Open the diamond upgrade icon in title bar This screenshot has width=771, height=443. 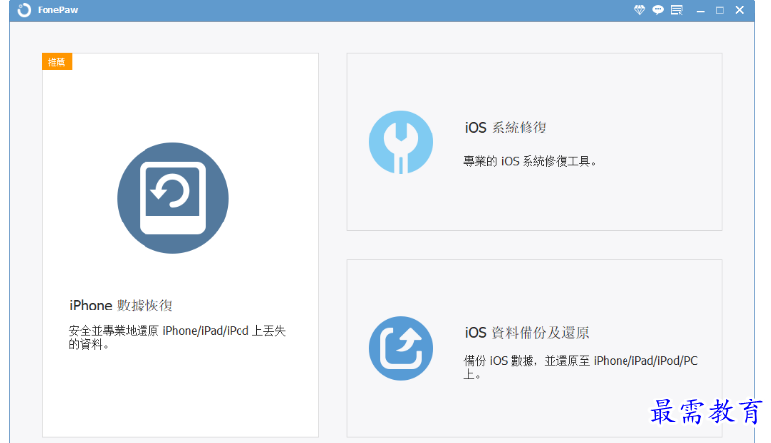pyautogui.click(x=639, y=10)
